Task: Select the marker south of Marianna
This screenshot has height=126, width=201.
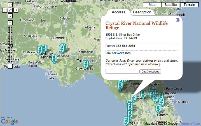Action: (x=54, y=59)
